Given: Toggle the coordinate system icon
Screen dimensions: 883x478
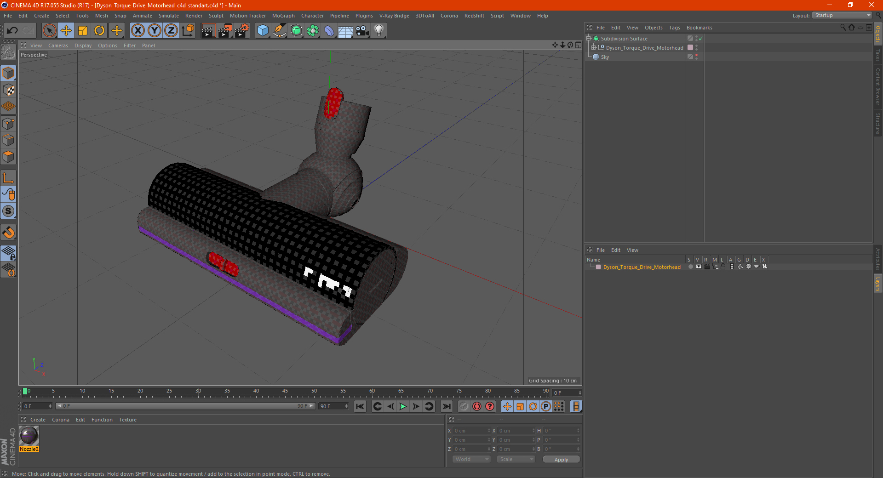Looking at the screenshot, I should [x=188, y=31].
